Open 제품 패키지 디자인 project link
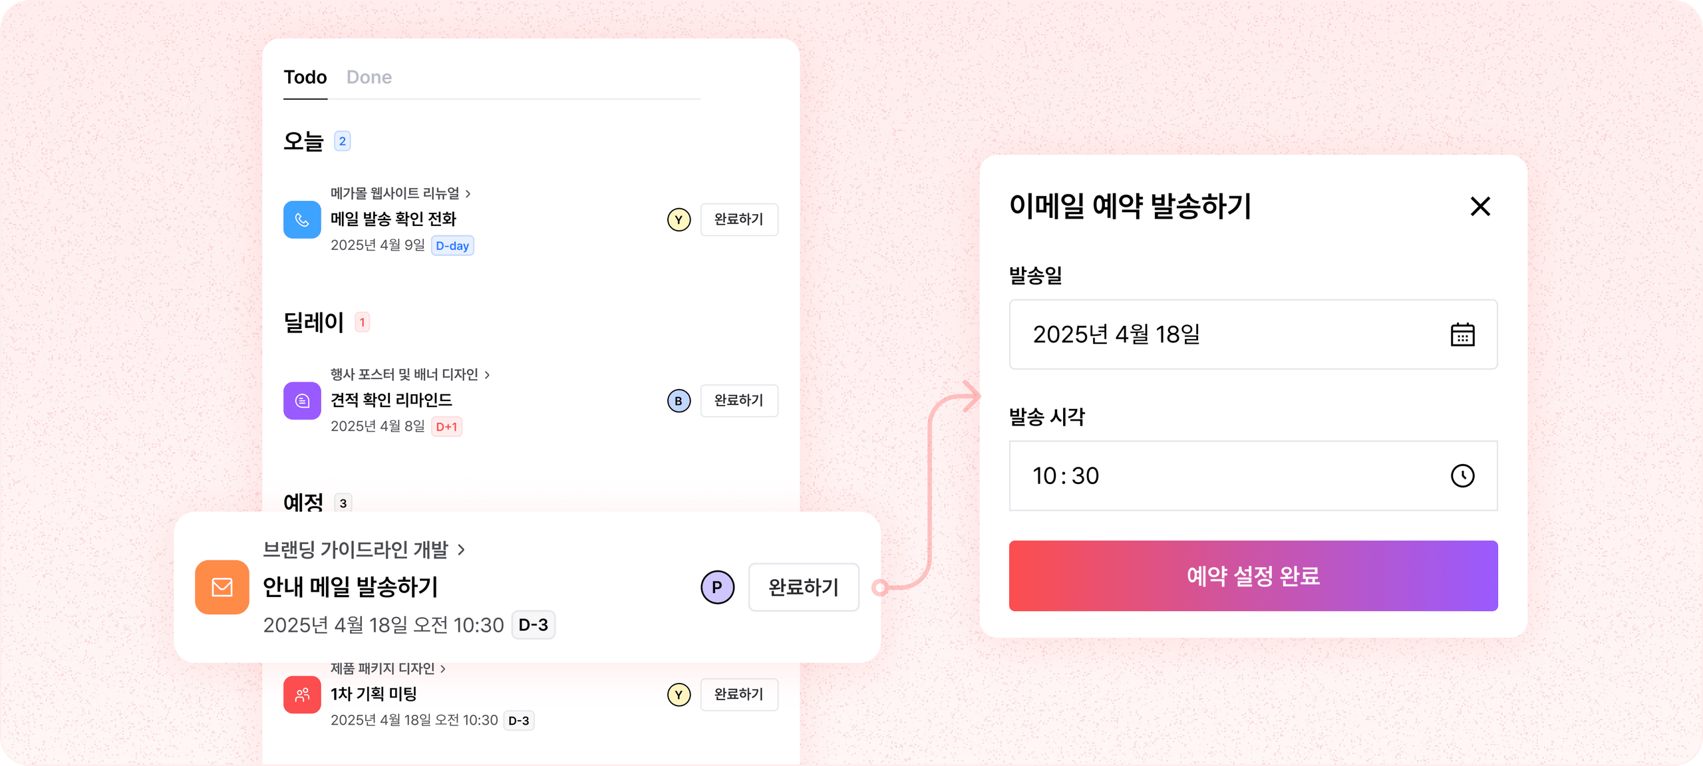The width and height of the screenshot is (1703, 766). pyautogui.click(x=388, y=668)
